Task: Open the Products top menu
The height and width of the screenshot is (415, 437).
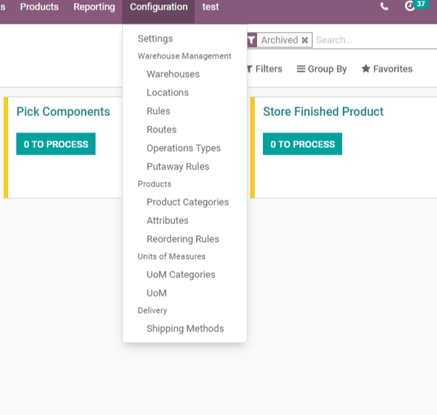Action: [x=39, y=7]
